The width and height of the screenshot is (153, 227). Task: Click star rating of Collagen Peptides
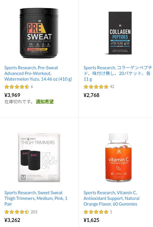pos(96,87)
